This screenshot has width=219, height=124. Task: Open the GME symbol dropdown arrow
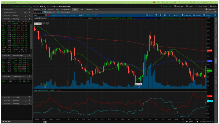(x=46, y=15)
